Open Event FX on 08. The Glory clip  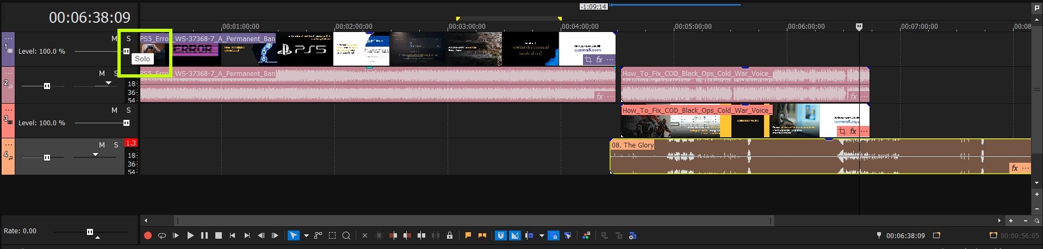point(1015,168)
